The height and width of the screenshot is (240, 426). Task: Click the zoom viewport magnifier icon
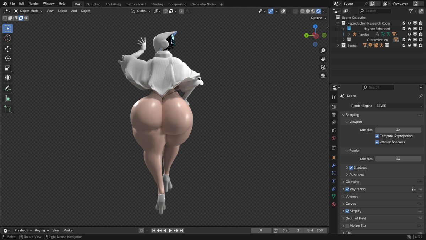tap(323, 50)
